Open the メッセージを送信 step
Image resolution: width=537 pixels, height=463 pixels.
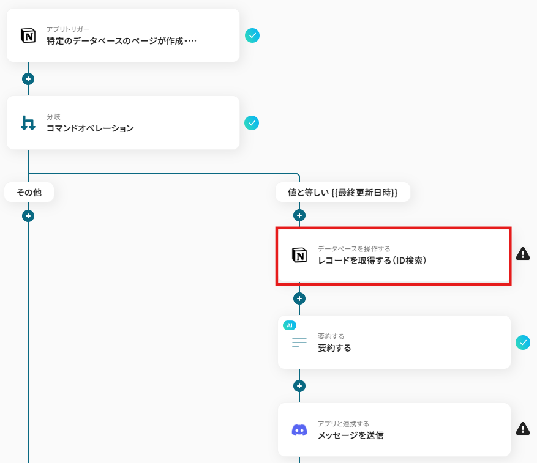pyautogui.click(x=394, y=429)
